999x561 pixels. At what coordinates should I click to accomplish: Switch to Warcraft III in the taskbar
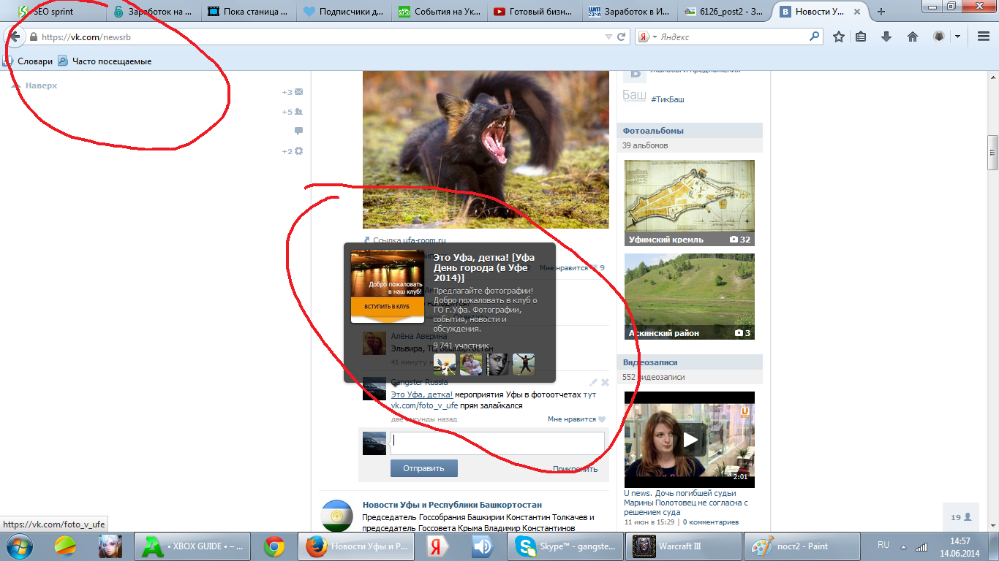(x=682, y=546)
